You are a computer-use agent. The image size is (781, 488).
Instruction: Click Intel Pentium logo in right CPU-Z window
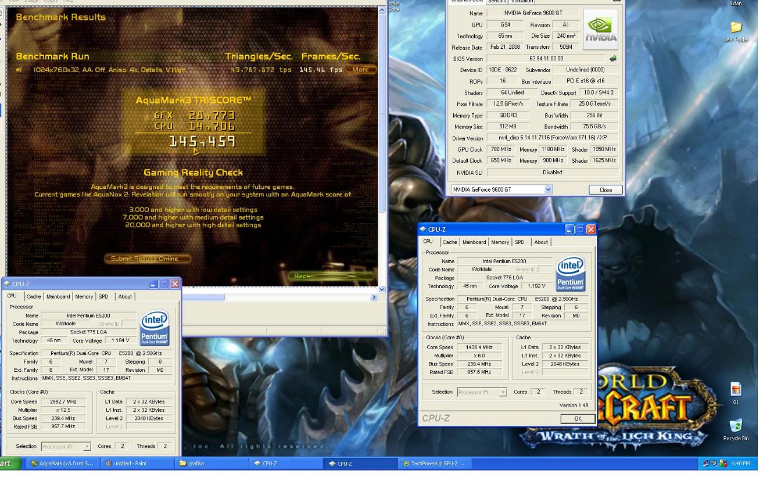point(571,275)
